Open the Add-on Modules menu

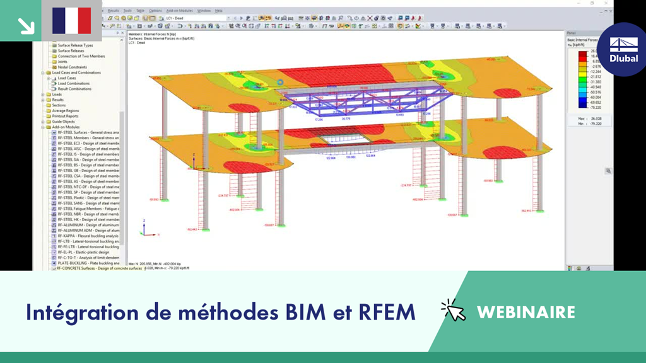tap(179, 11)
